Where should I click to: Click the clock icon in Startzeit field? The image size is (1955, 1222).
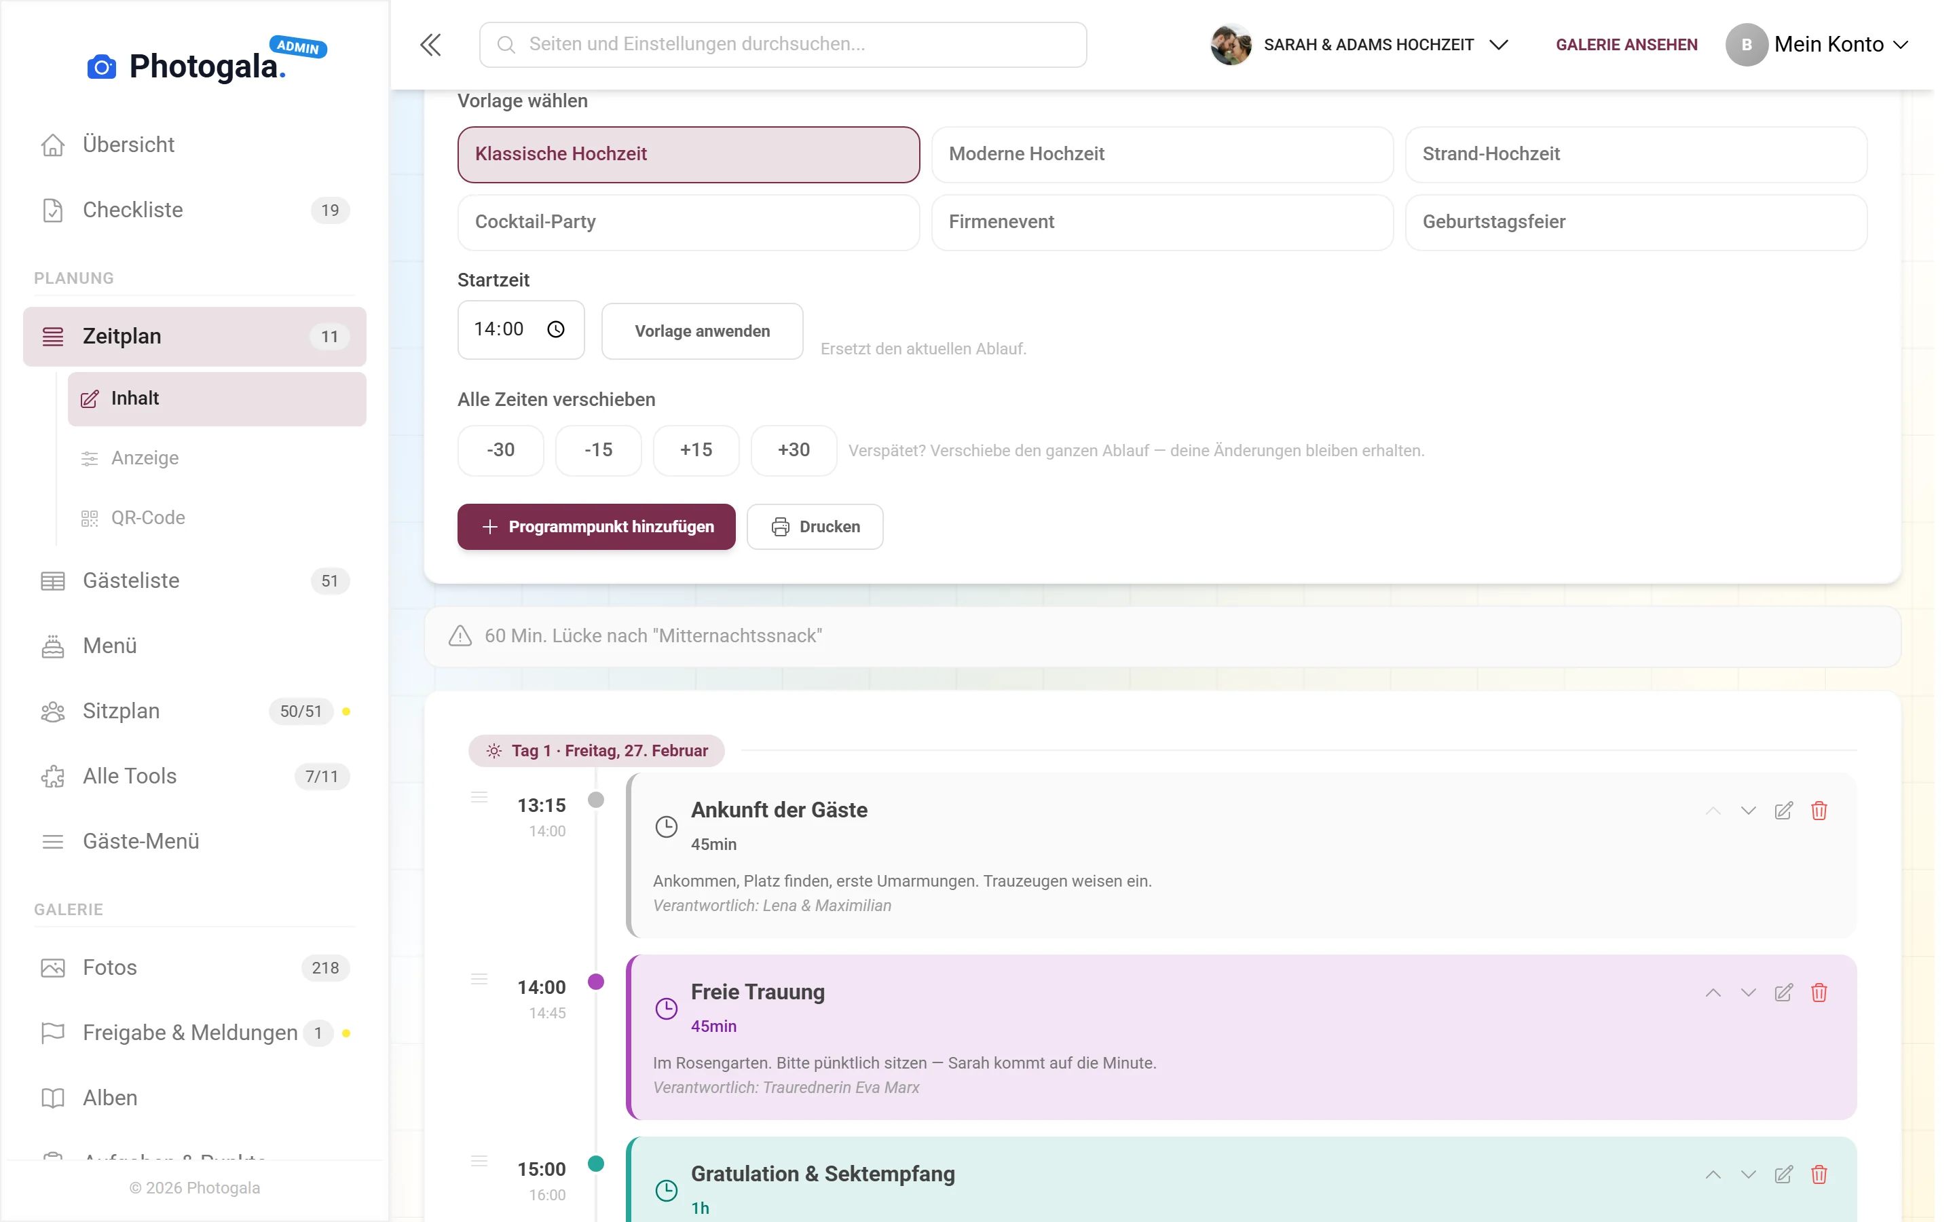click(x=556, y=329)
